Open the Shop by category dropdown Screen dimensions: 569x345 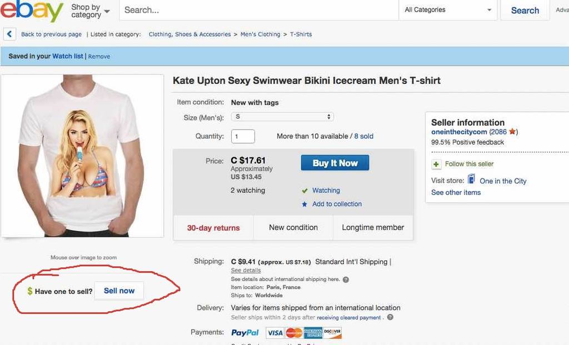[x=90, y=11]
